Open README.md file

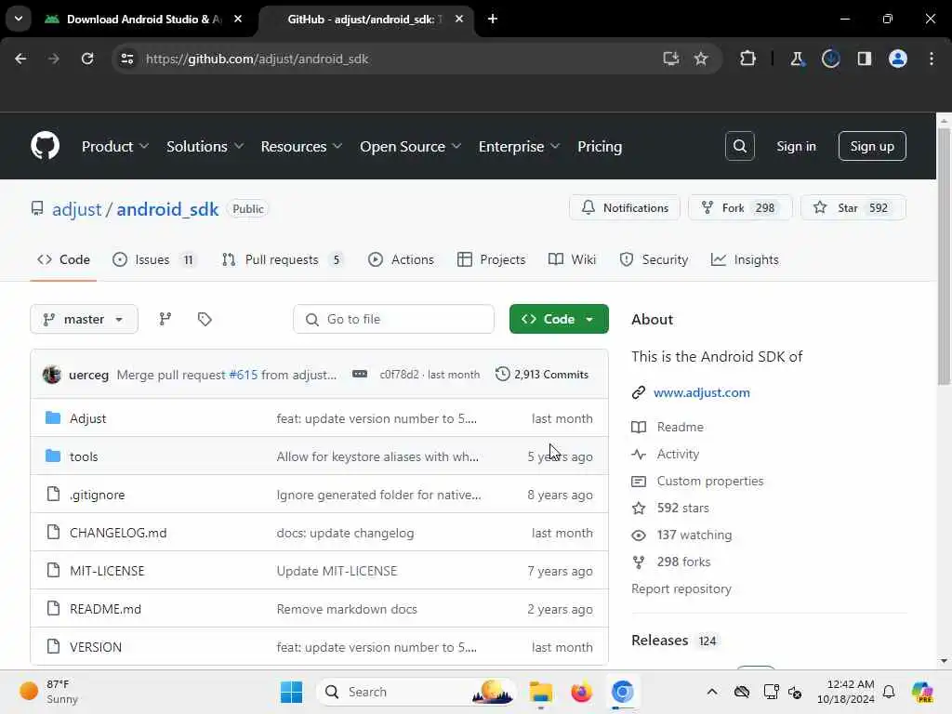coord(105,609)
